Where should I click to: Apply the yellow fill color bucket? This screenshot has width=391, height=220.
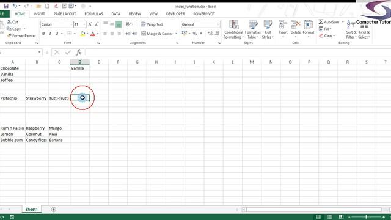(x=82, y=34)
